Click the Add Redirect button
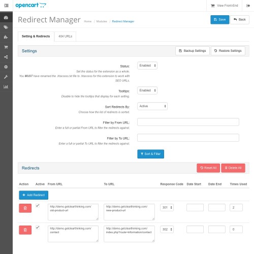 [x=34, y=195]
